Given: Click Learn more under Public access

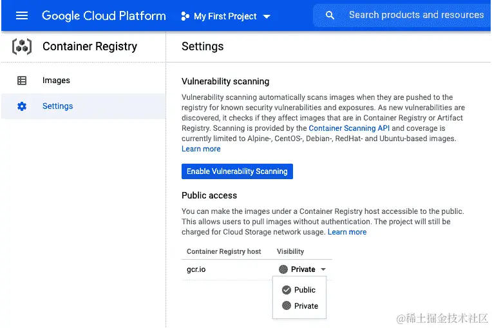Looking at the screenshot, I should [x=347, y=232].
